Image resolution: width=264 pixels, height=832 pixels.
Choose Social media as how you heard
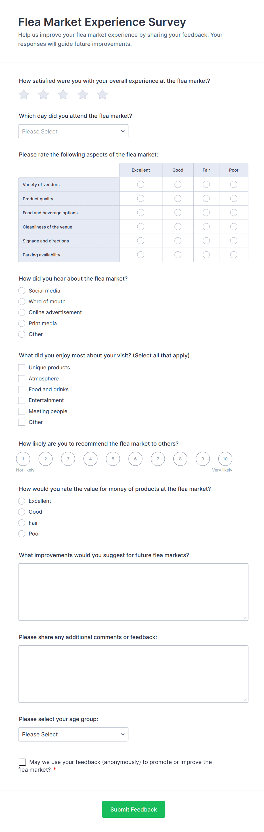click(x=22, y=291)
